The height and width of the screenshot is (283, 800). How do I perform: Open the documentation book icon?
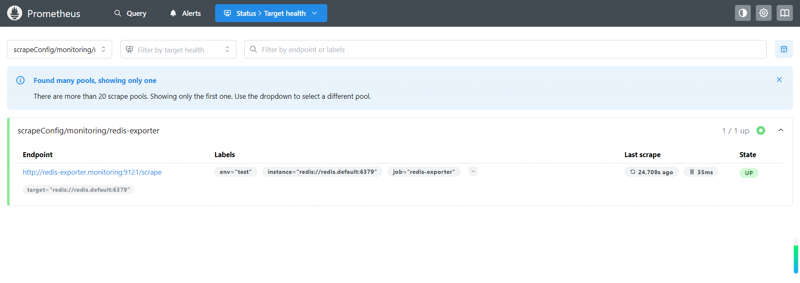click(784, 13)
